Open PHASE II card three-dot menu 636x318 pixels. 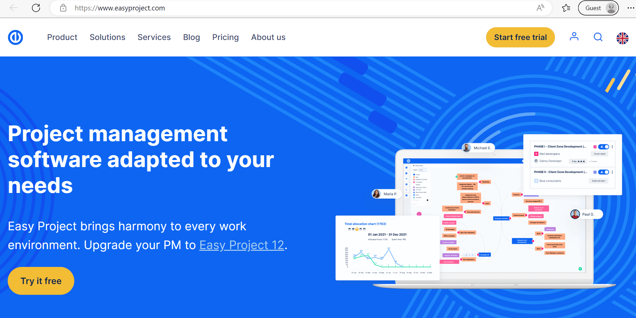[x=612, y=172]
